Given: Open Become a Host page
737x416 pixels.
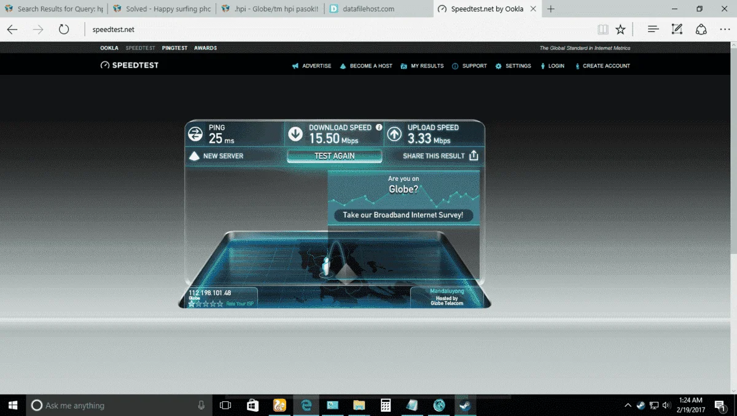Looking at the screenshot, I should 366,66.
